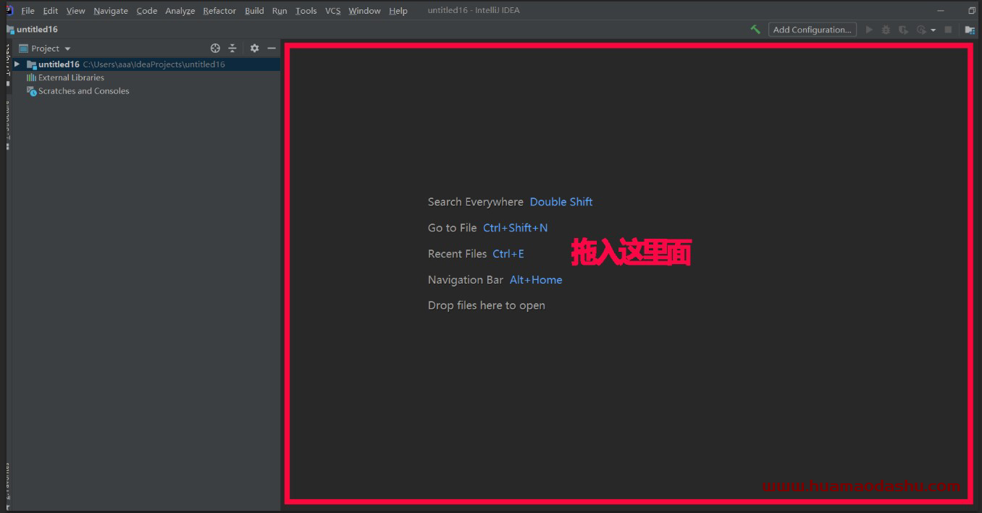Click the project path C:\Users\aaa\IdeaProjects\untitled16
Viewport: 982px width, 513px height.
click(154, 64)
